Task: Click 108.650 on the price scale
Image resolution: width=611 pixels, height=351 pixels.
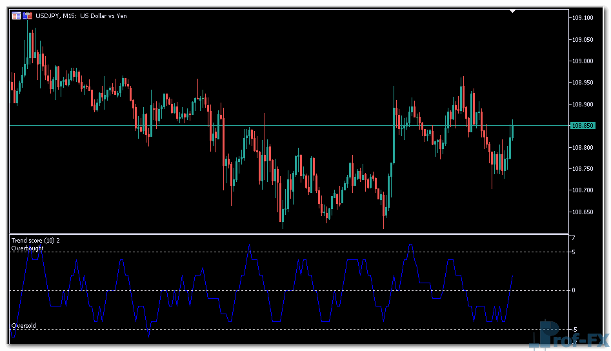Action: point(583,212)
